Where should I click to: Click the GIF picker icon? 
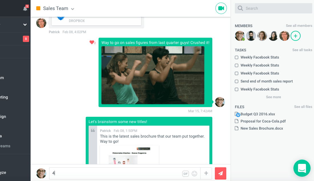(185, 174)
